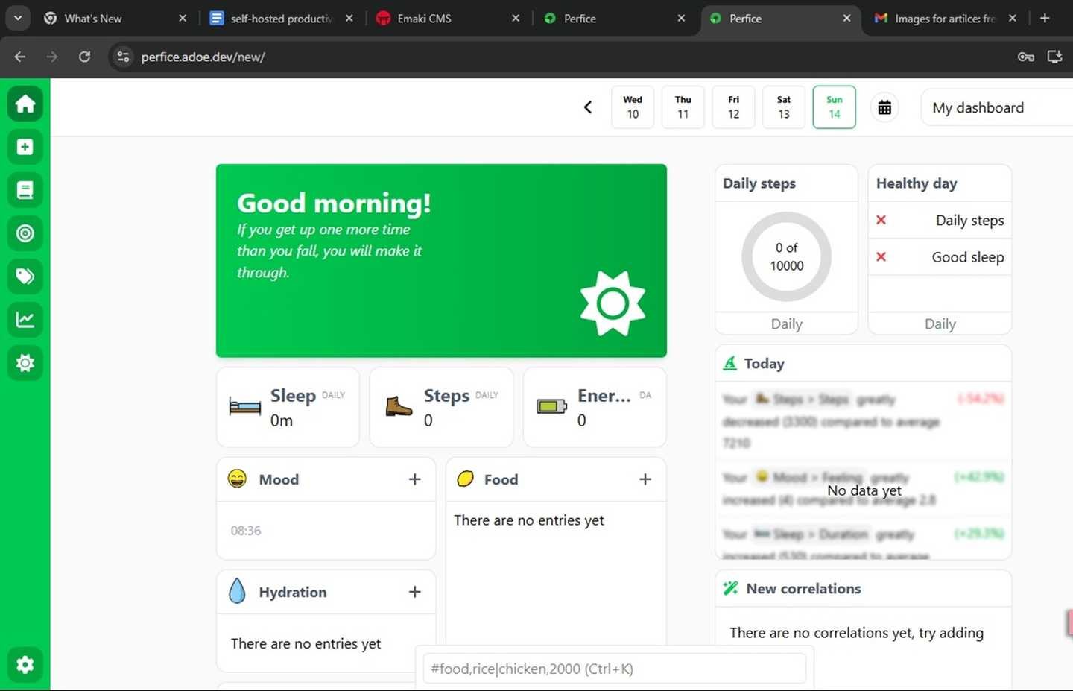Open Settings via the upper gear icon
Image resolution: width=1073 pixels, height=691 pixels.
[x=25, y=363]
